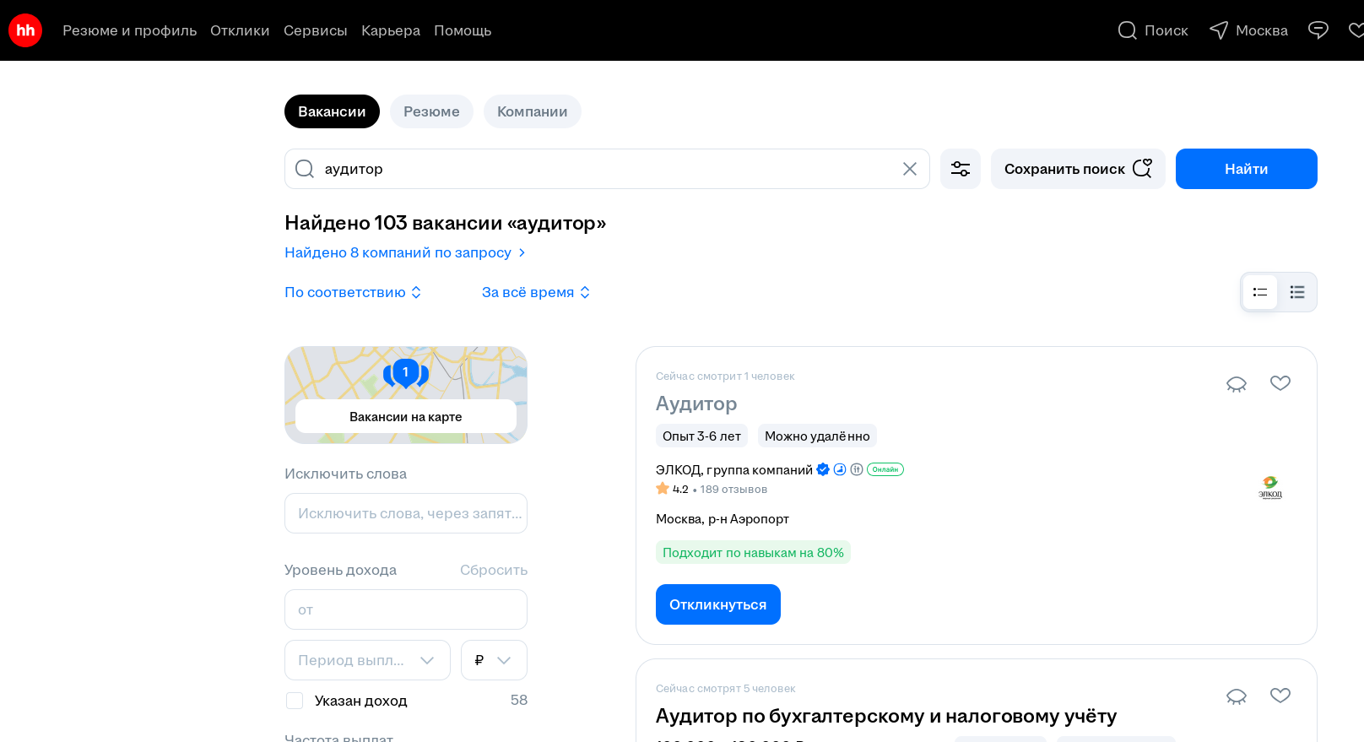Expand Период выплат dropdown
The image size is (1364, 742).
367,660
